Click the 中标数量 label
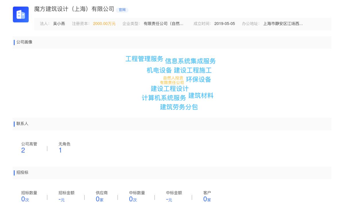This screenshot has height=216, width=344. click(x=137, y=193)
